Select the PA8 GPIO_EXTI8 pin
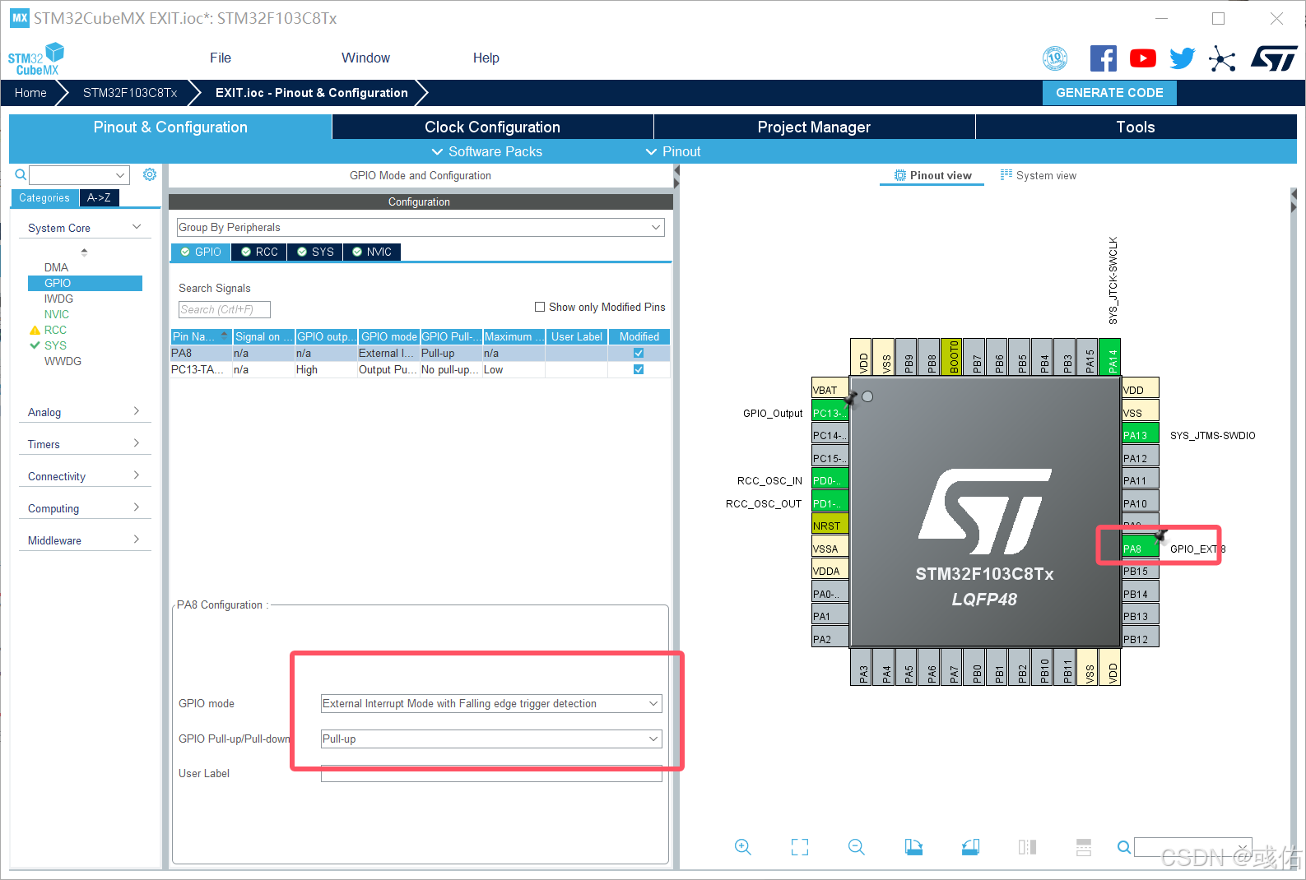1306x880 pixels. [x=1141, y=549]
